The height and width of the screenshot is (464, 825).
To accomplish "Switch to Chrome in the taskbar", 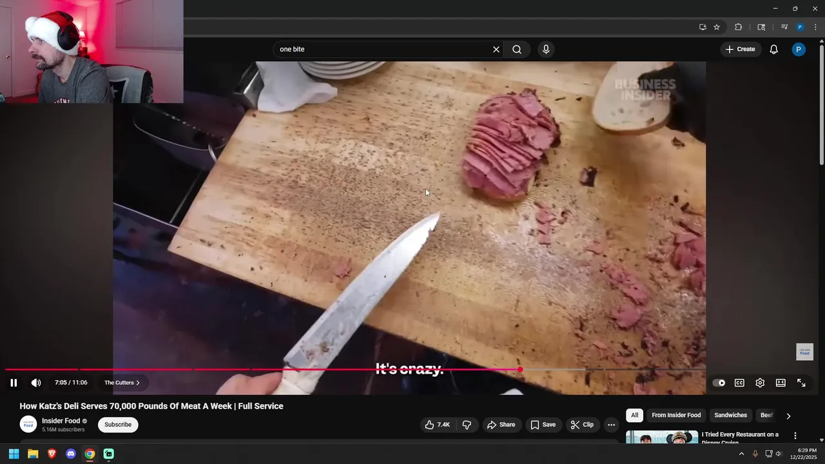I will [x=90, y=454].
